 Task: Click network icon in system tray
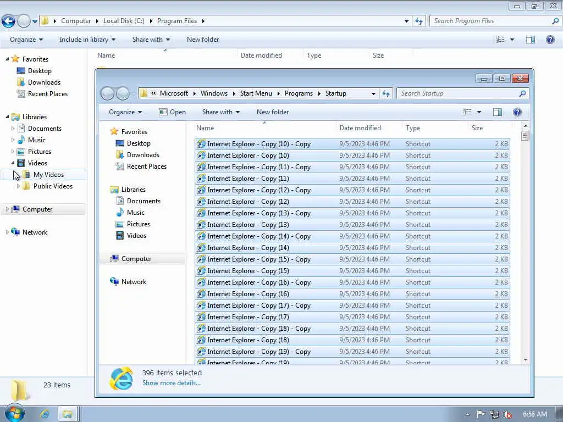coord(494,414)
